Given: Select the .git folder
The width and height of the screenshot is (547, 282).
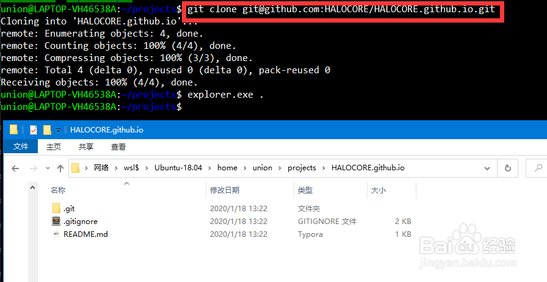Looking at the screenshot, I should (x=63, y=208).
